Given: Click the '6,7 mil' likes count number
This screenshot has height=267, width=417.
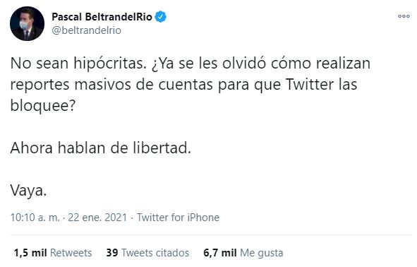Looking at the screenshot, I should 220,253.
